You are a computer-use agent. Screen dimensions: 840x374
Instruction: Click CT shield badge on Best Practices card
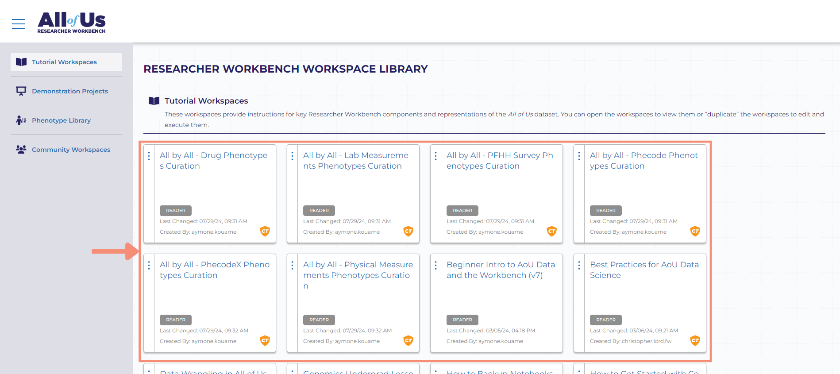(695, 340)
